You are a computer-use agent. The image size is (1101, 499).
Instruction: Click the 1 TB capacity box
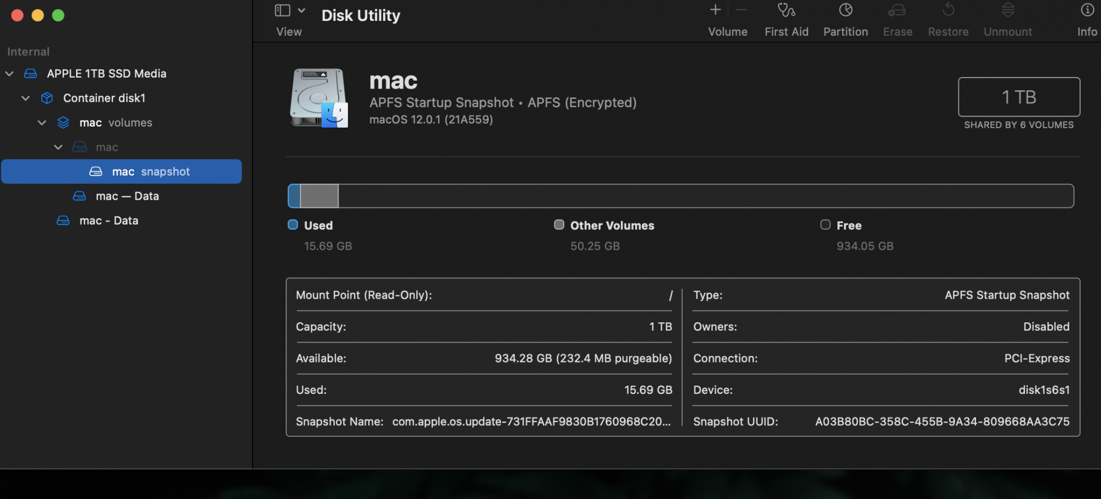pyautogui.click(x=1019, y=97)
